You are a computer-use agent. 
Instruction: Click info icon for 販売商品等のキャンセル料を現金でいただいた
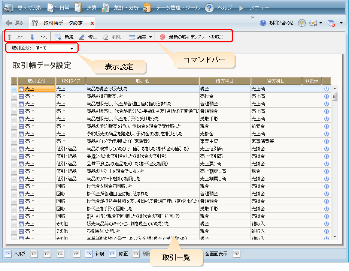(x=327, y=223)
